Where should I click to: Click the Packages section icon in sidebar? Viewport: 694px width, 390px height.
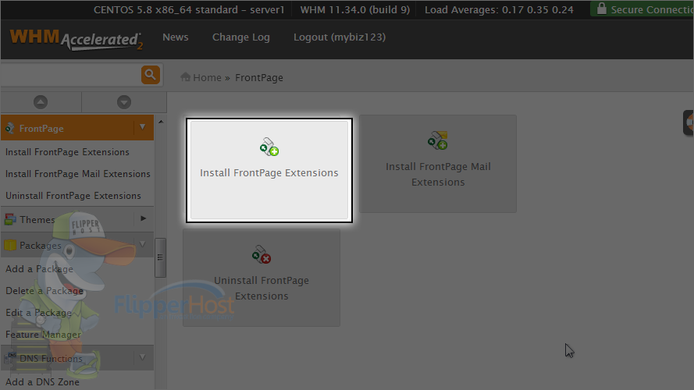point(10,245)
